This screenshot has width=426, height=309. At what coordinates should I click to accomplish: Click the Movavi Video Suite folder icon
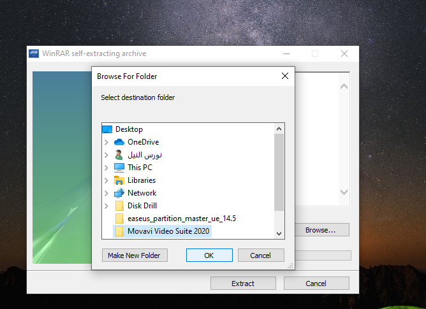119,231
